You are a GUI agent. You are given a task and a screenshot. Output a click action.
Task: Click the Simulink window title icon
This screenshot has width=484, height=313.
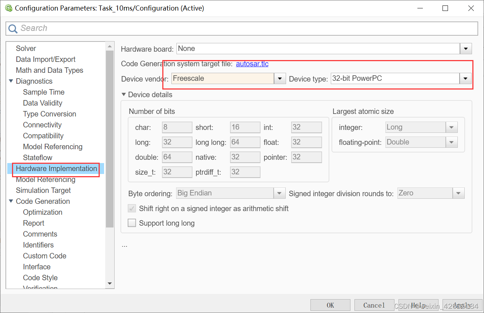tap(9, 8)
